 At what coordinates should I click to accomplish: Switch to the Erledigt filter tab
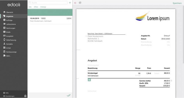43,7
